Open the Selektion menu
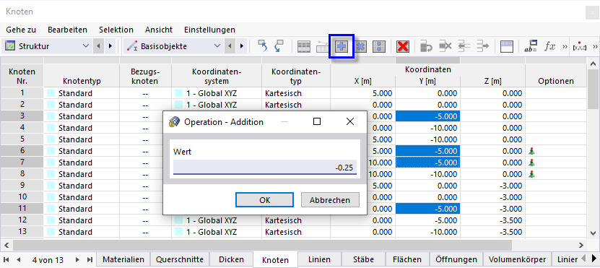This screenshot has width=600, height=268. pyautogui.click(x=116, y=30)
